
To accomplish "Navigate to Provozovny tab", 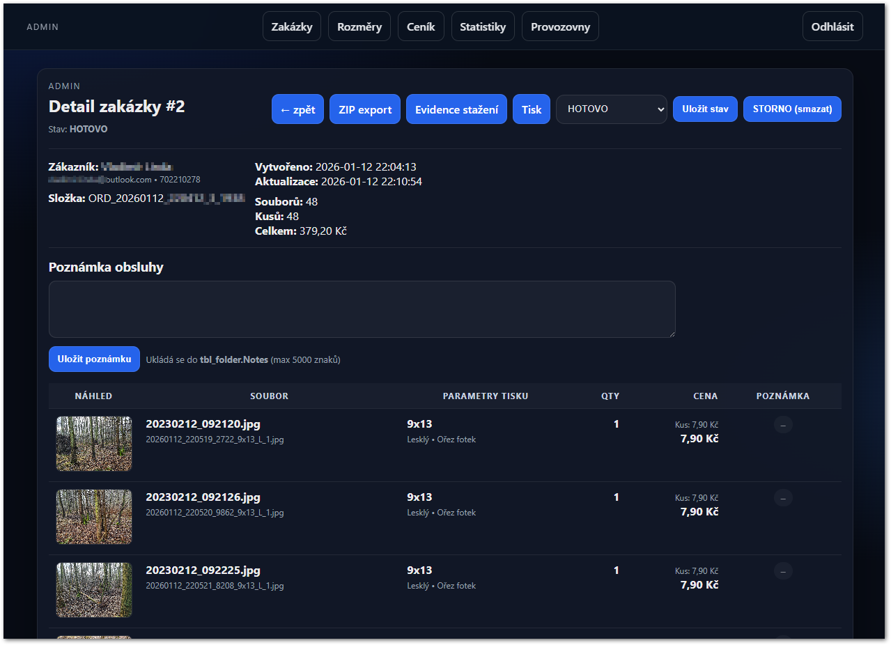I will tap(560, 26).
